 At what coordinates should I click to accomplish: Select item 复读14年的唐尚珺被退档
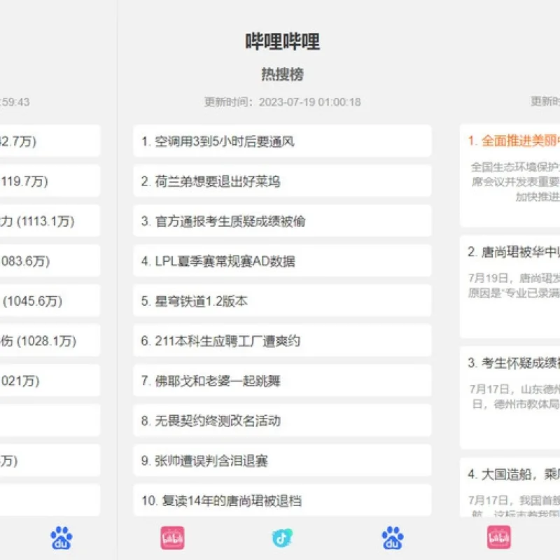point(282,500)
